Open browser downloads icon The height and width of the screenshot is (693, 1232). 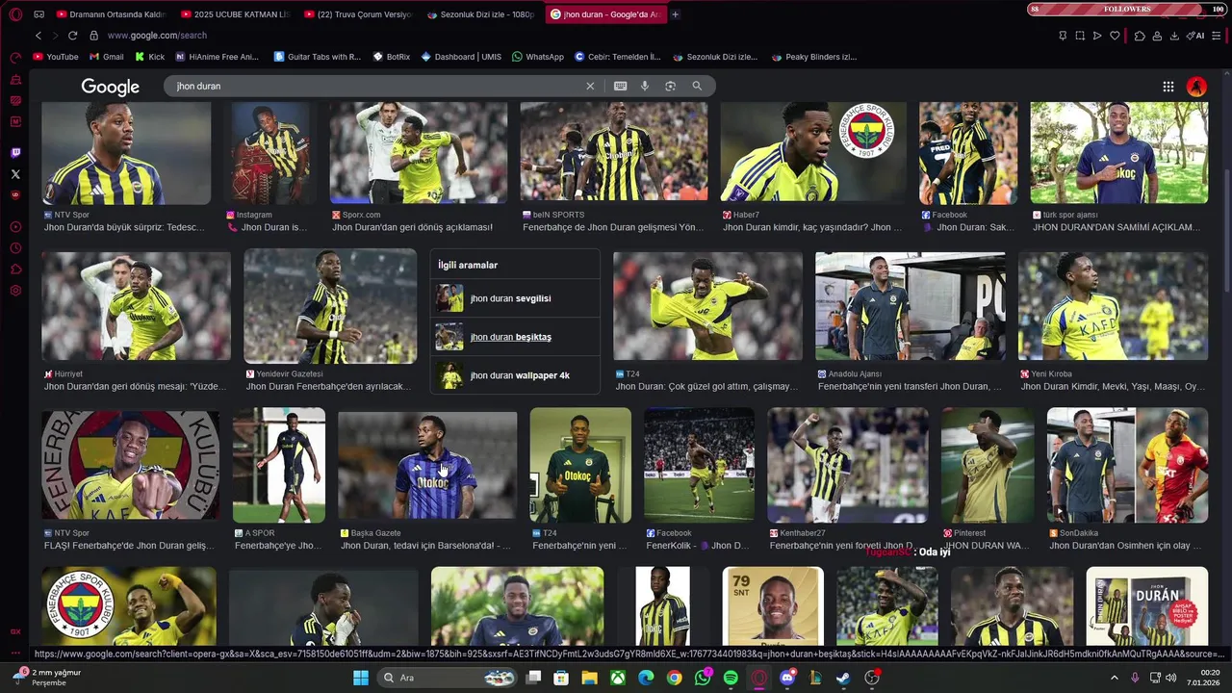[1174, 36]
